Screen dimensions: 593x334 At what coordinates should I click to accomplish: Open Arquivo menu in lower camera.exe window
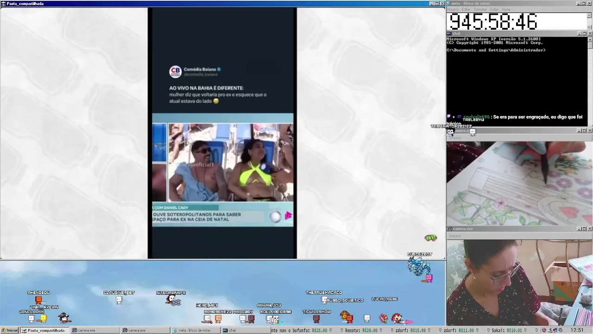coord(454,236)
